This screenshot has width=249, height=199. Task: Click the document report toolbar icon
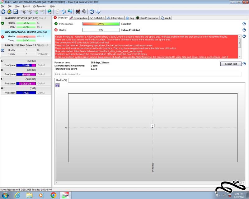(58, 12)
